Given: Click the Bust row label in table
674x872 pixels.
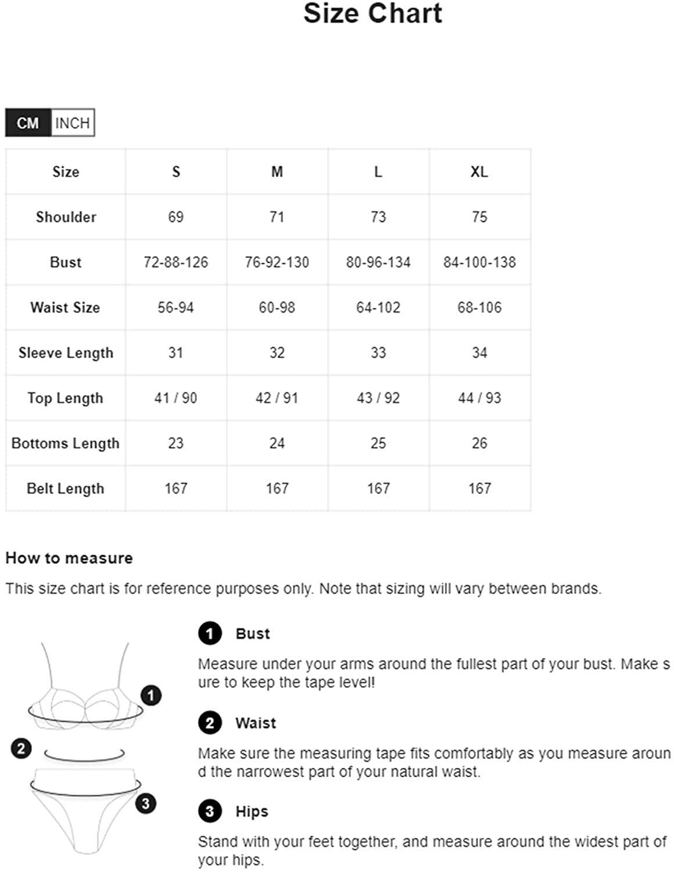Looking at the screenshot, I should click(66, 262).
